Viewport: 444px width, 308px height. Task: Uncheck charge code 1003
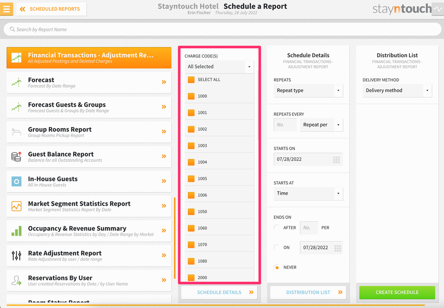click(191, 146)
